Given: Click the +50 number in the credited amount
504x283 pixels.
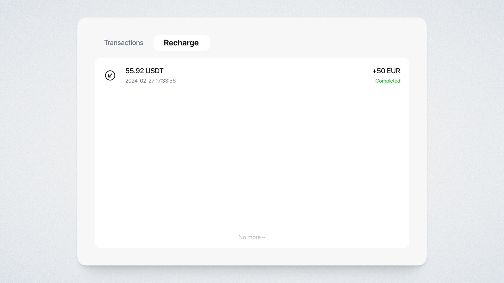Looking at the screenshot, I should pos(379,71).
